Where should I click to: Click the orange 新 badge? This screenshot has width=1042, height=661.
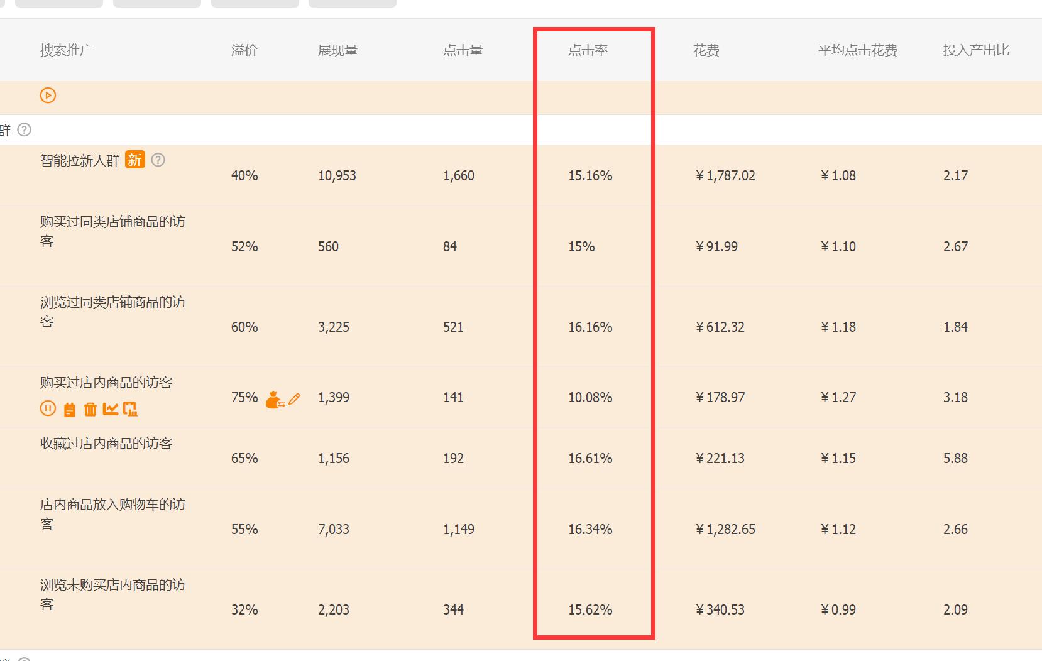pyautogui.click(x=134, y=160)
